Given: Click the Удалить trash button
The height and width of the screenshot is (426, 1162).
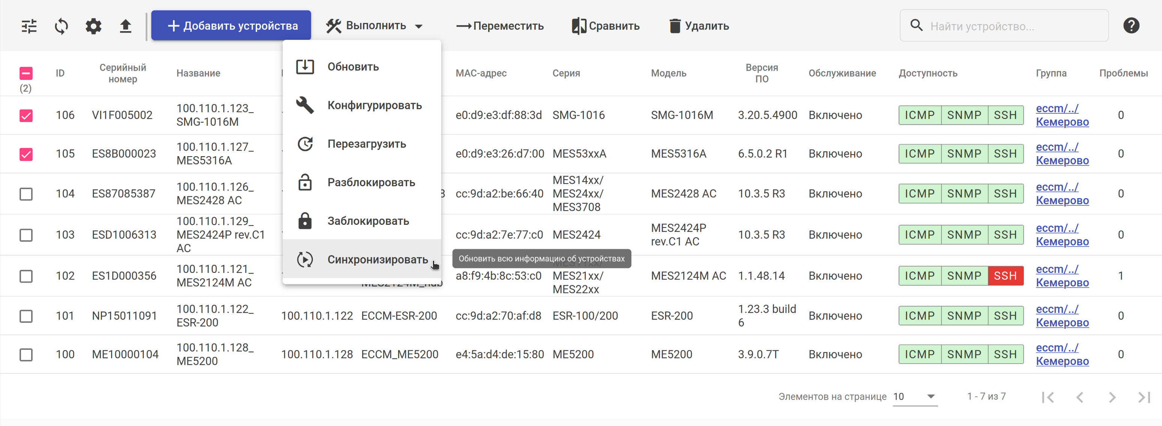Looking at the screenshot, I should tap(699, 26).
